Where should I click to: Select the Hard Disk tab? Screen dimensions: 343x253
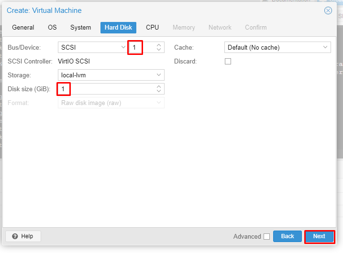pyautogui.click(x=118, y=28)
